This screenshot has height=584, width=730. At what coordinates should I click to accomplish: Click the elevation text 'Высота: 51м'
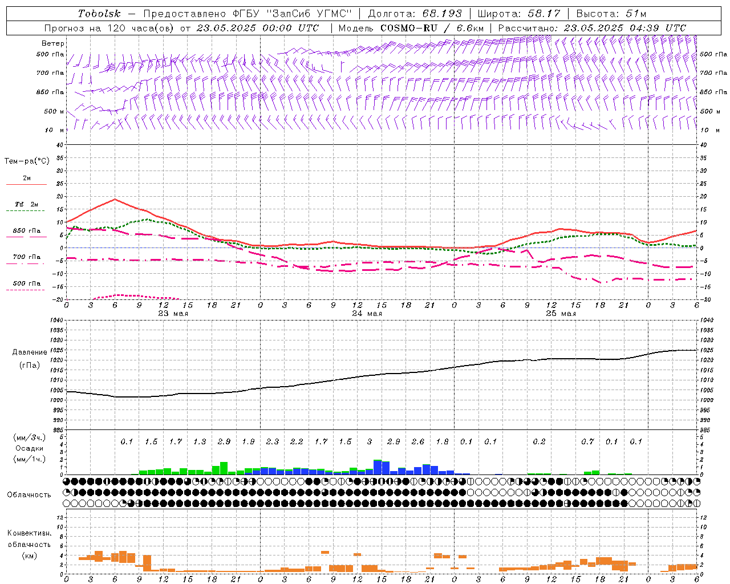tap(611, 14)
